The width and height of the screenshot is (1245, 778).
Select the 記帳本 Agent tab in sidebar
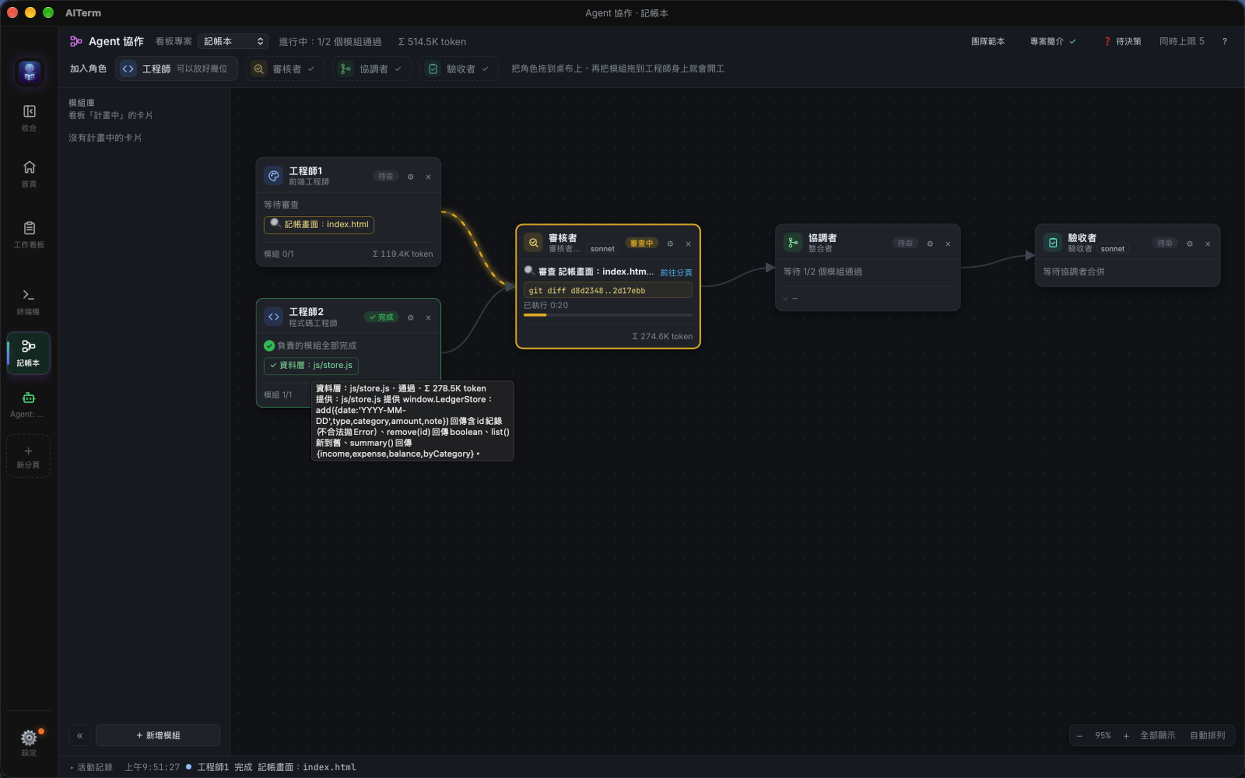[x=29, y=353]
